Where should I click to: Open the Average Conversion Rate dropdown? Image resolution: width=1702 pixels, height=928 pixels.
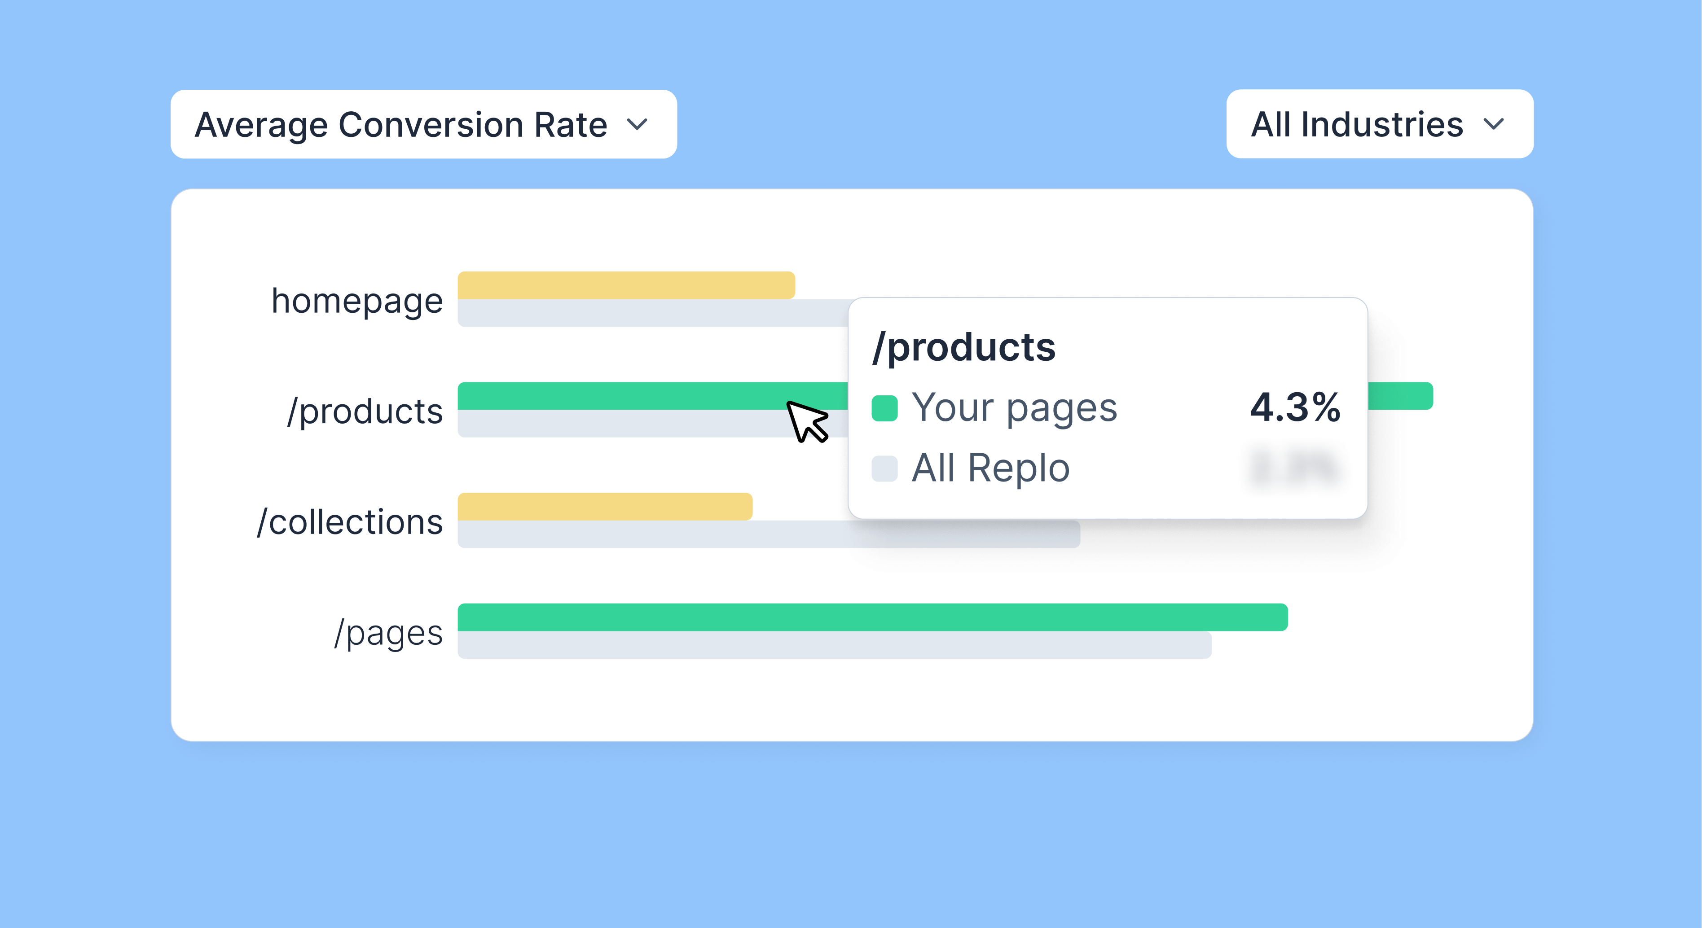tap(423, 124)
